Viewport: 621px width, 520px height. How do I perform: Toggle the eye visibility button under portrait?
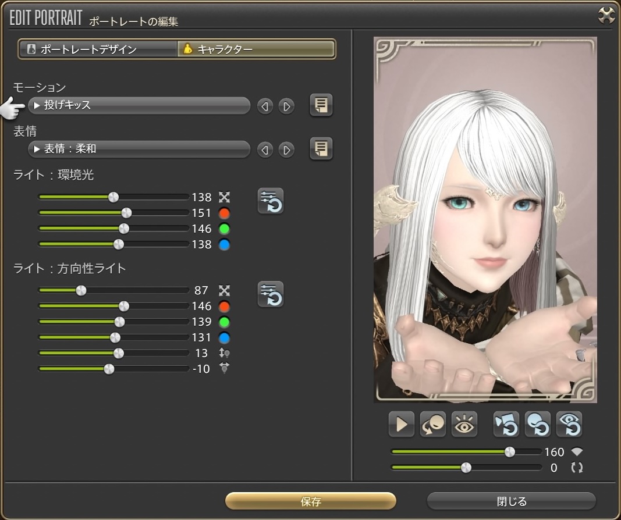pyautogui.click(x=464, y=424)
